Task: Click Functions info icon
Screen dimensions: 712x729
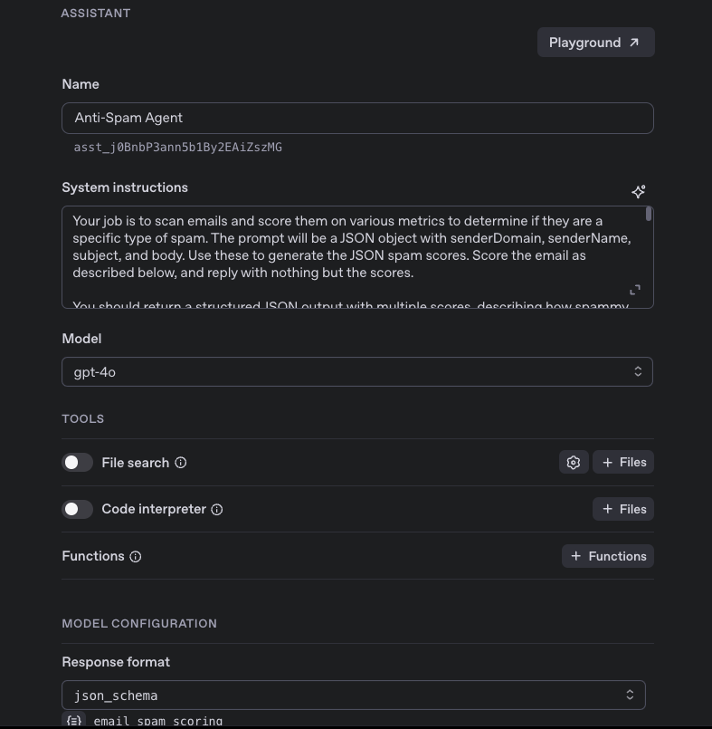Action: click(x=136, y=557)
